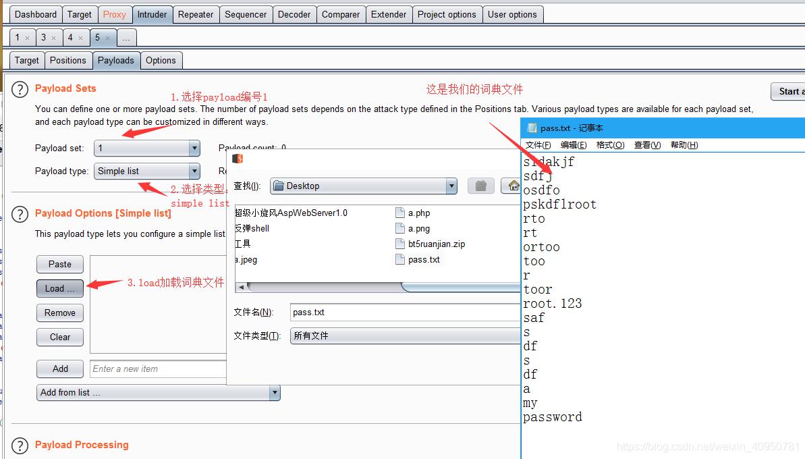805x459 pixels.
Task: Expand the Payload set dropdown
Action: 194,148
